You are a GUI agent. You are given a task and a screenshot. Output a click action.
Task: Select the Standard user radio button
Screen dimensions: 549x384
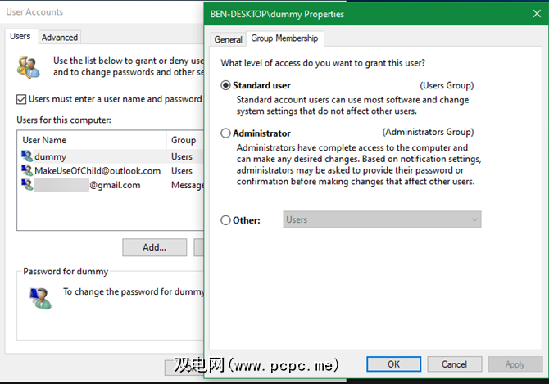225,85
